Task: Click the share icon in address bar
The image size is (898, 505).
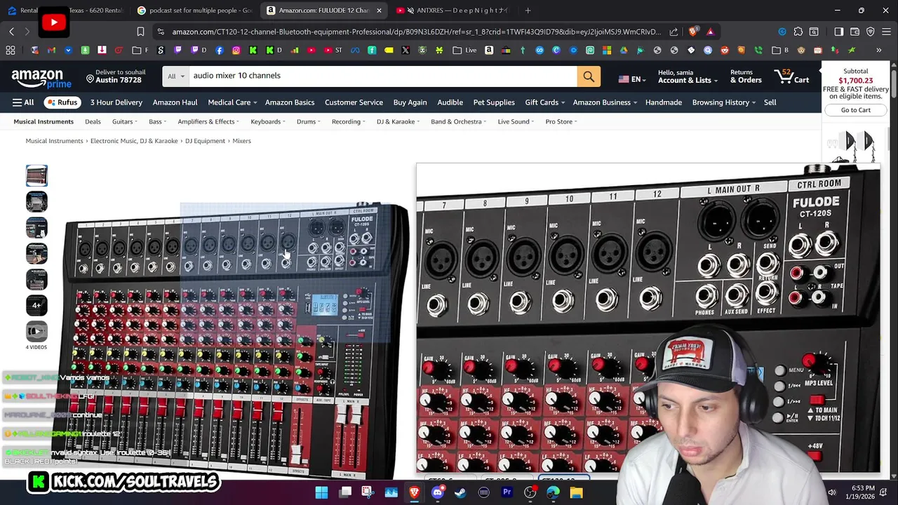Action: (673, 32)
